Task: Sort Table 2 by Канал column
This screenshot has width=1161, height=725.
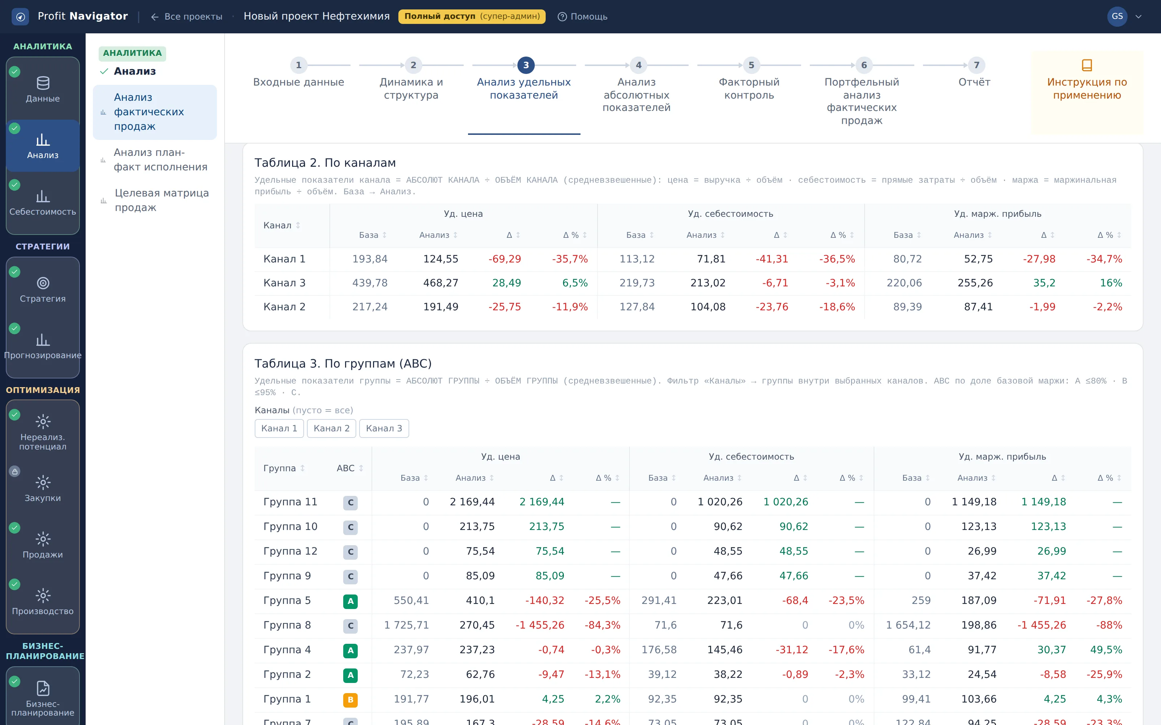Action: click(282, 225)
